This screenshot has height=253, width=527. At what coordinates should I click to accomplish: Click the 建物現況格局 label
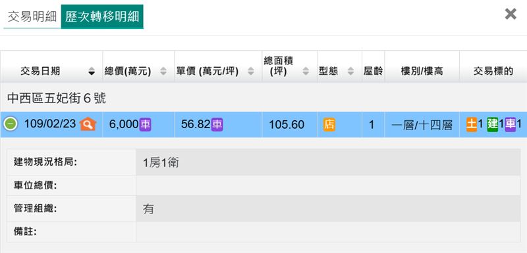point(45,162)
